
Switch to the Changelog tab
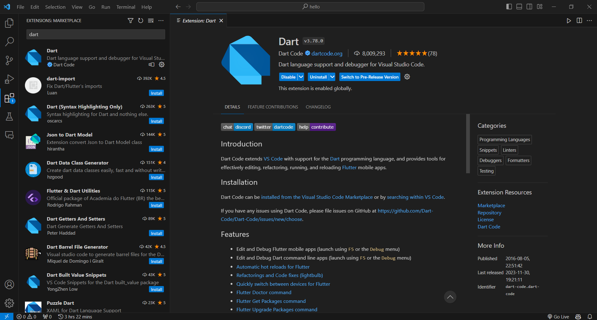(318, 107)
